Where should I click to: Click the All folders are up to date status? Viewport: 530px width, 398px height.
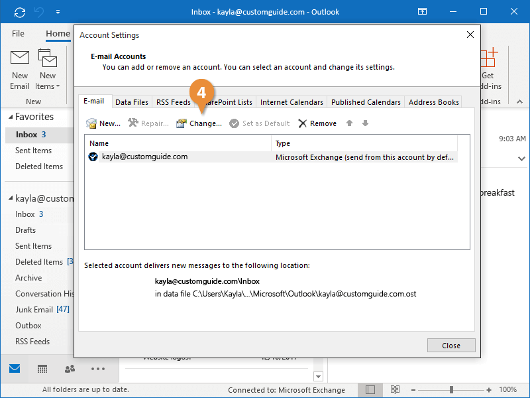pos(85,389)
